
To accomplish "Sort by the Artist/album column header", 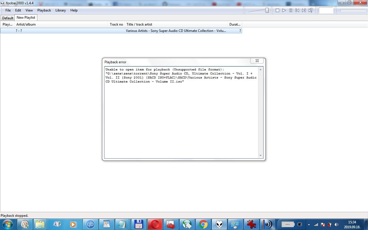I will tap(61, 24).
